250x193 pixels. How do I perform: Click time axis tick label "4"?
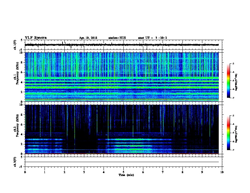click(104, 172)
